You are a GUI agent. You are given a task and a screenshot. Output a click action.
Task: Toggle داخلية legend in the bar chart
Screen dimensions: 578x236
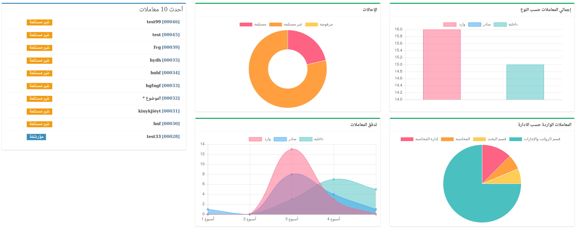[506, 25]
